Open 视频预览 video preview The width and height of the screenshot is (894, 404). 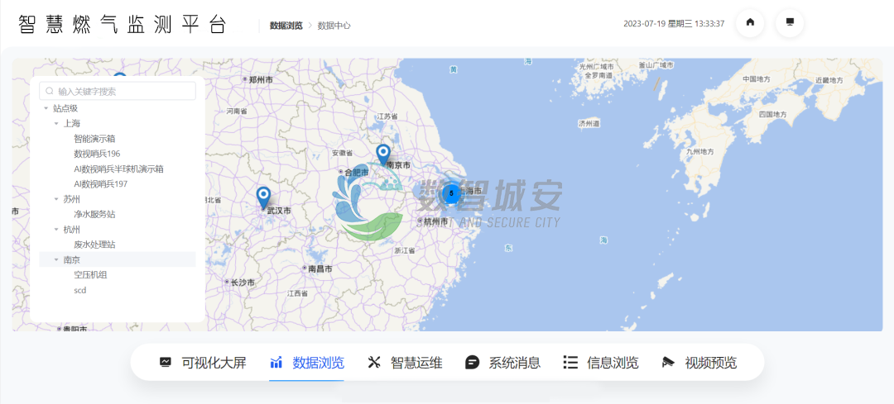(699, 363)
